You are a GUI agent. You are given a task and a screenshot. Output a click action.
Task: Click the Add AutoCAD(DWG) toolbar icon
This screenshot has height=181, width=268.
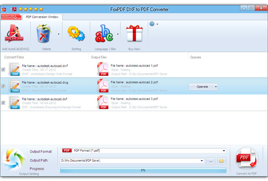[x=14, y=34]
